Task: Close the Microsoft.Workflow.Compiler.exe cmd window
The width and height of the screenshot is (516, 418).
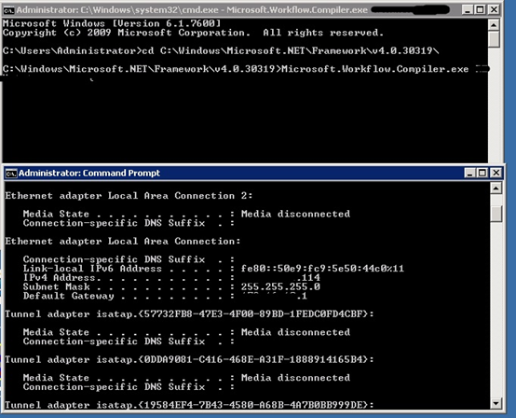Action: pyautogui.click(x=494, y=10)
